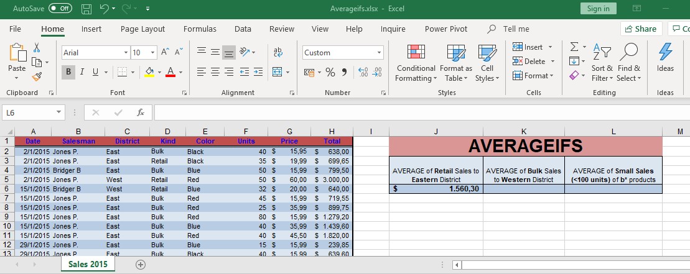Click the Sign in button
The height and width of the screenshot is (274, 690).
(x=598, y=9)
